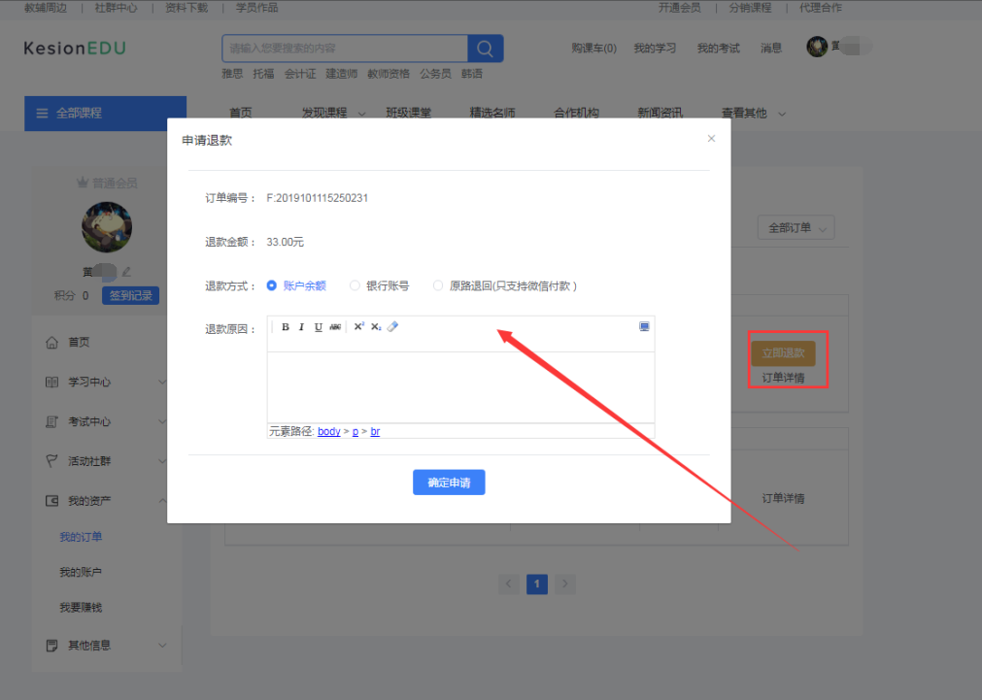Click the body link in element path

tap(328, 431)
